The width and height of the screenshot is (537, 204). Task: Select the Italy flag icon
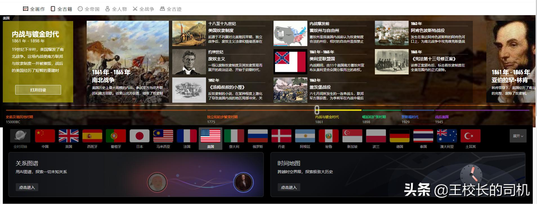[x=234, y=136]
